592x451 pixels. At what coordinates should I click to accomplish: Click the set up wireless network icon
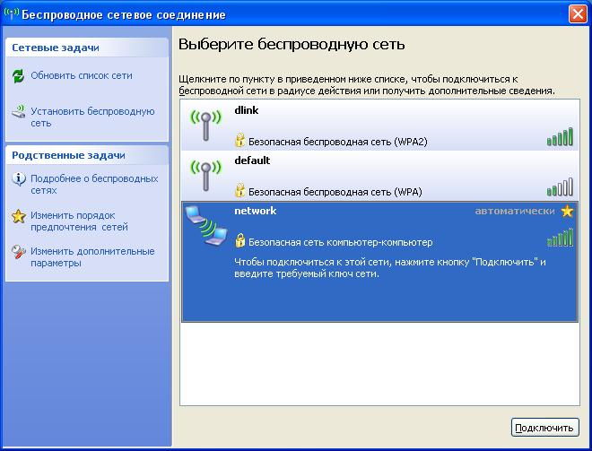[19, 113]
